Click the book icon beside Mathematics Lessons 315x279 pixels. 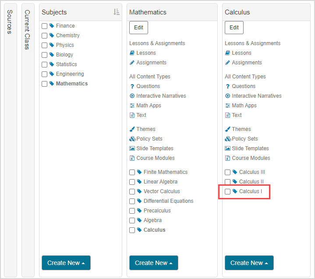132,53
